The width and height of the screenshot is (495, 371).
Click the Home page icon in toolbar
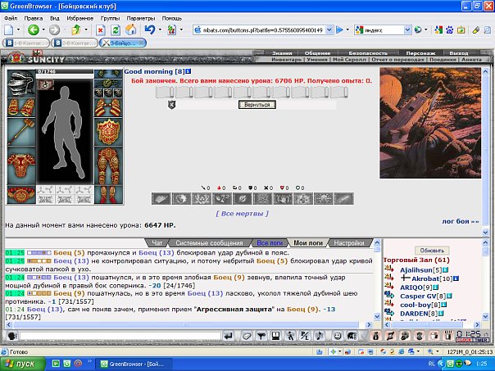(x=131, y=30)
